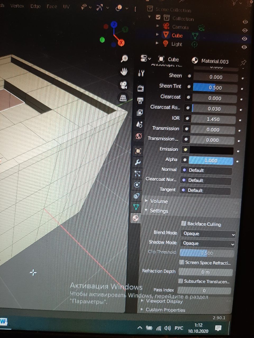The width and height of the screenshot is (254, 338).
Task: Open the Physics properties tab
Action: pos(137,185)
